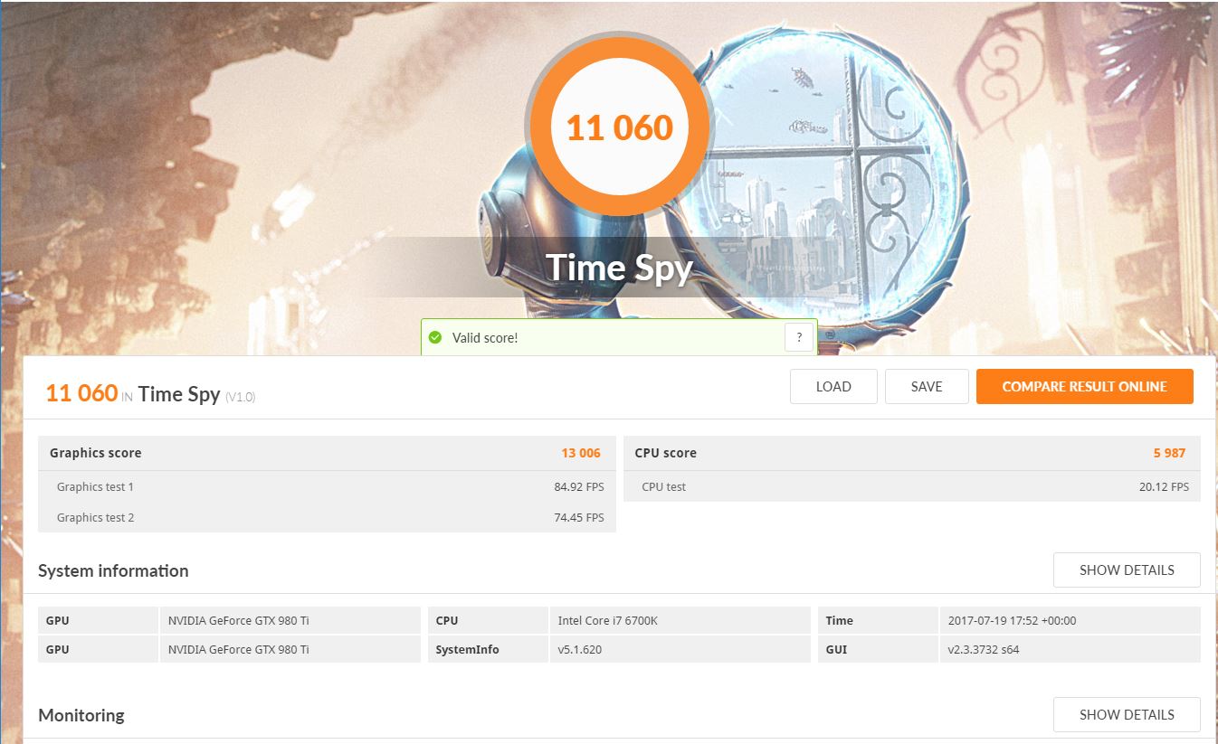The image size is (1218, 744).
Task: Click COMPARE RESULT ONLINE
Action: [1084, 386]
